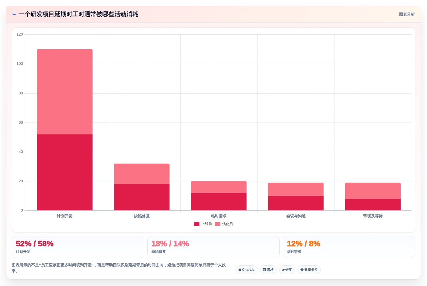Click the 临时需求 x-axis label
This screenshot has width=427, height=286.
pyautogui.click(x=219, y=216)
